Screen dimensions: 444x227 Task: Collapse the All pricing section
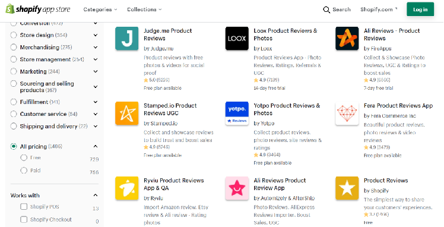click(96, 147)
